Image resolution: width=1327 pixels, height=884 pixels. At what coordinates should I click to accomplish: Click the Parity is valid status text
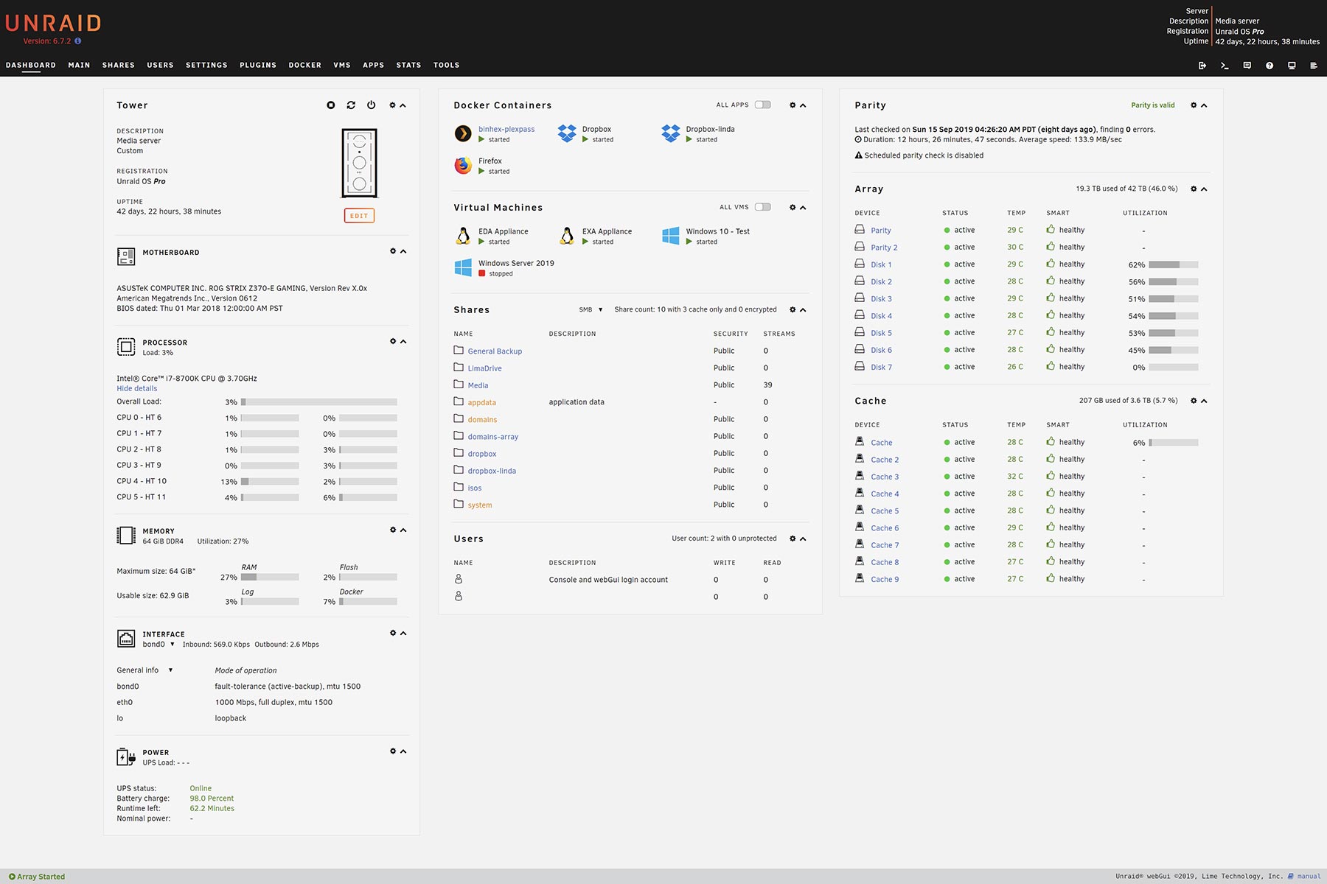click(1153, 105)
